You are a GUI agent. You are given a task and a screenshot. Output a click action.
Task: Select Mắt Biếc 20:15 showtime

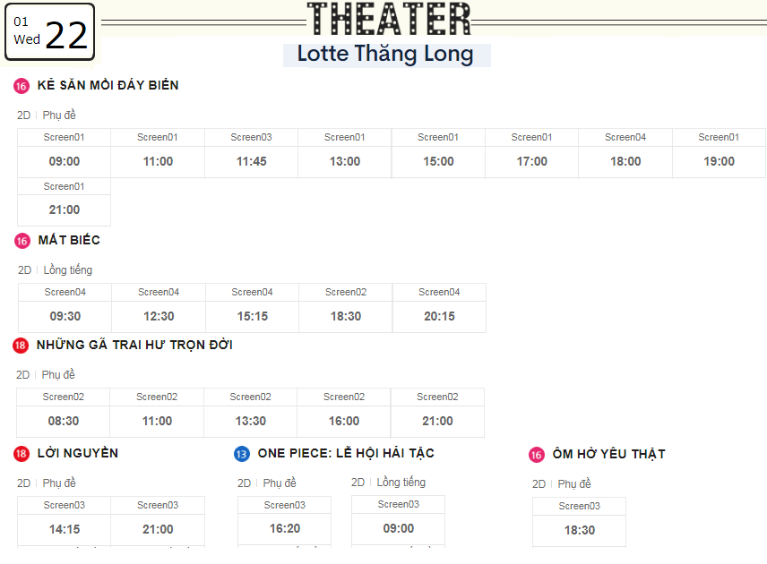point(439,308)
